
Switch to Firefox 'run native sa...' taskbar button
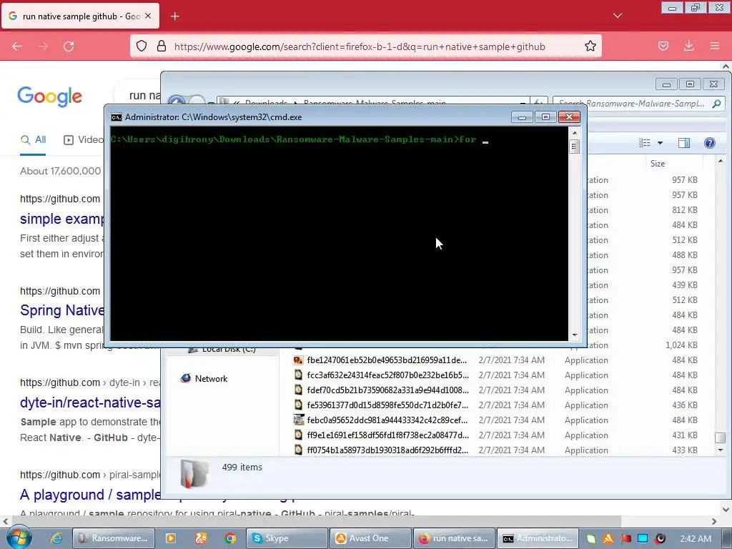coord(454,538)
